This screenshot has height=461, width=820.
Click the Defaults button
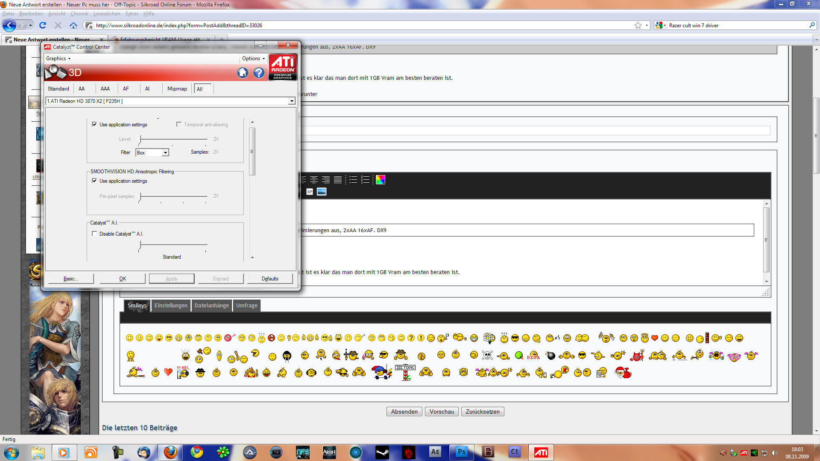click(270, 279)
